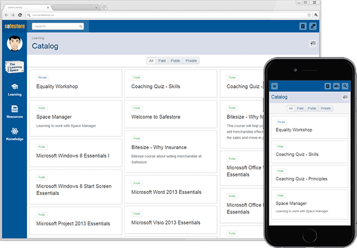This screenshot has height=248, width=357.
Task: Open Coaching Quiz - Skills on phone
Action: (x=310, y=152)
